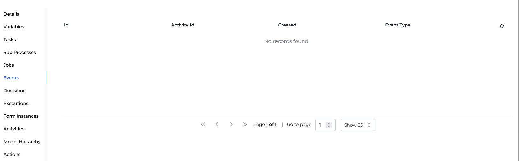
Task: Click the next page arrow
Action: click(231, 124)
